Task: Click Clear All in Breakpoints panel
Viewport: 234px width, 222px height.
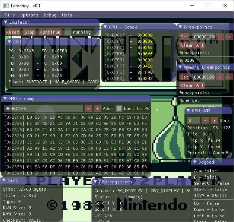Action: pyautogui.click(x=192, y=45)
